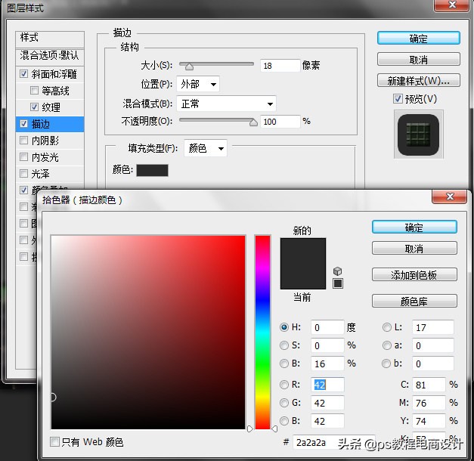Screen dimensions: 474x461
Task: Click the G: field showing 42
Action: tap(327, 403)
